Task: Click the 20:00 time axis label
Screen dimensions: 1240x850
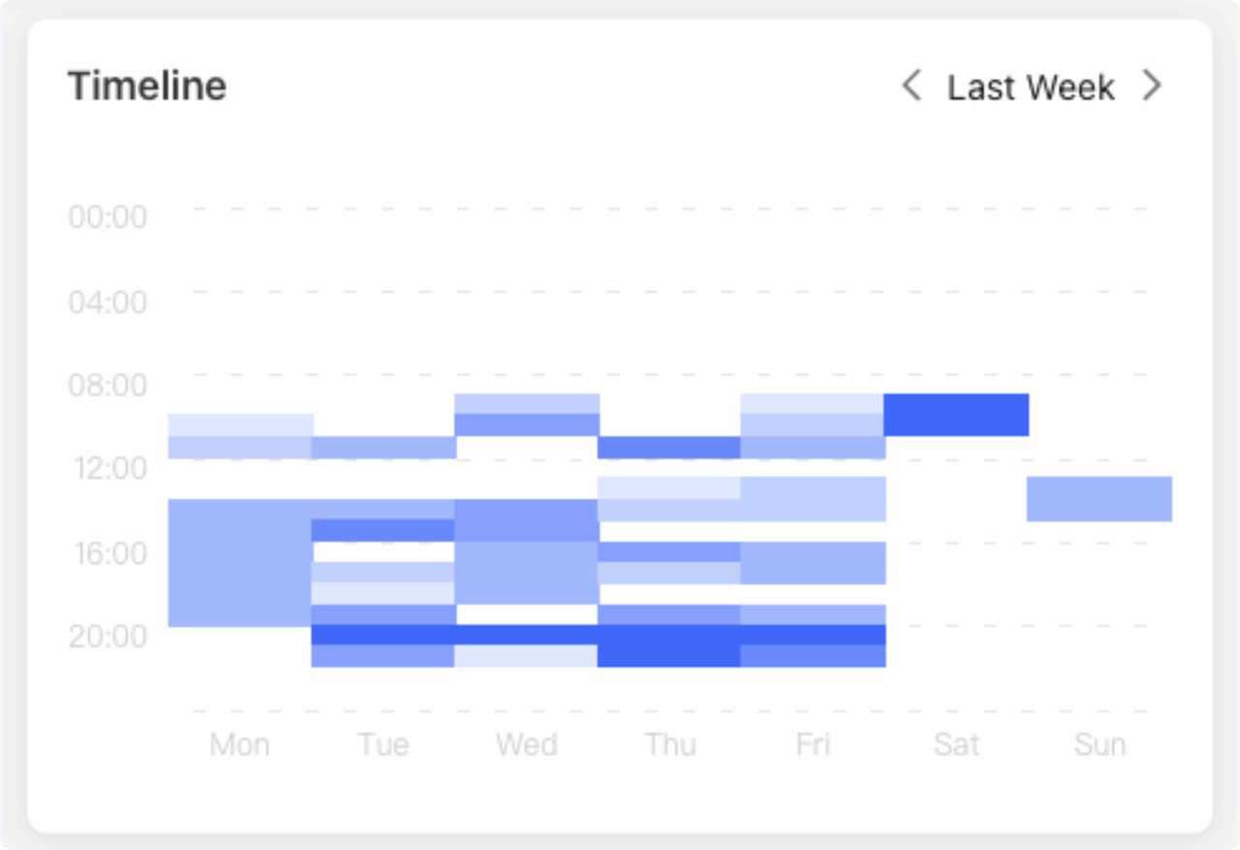Action: (x=108, y=636)
